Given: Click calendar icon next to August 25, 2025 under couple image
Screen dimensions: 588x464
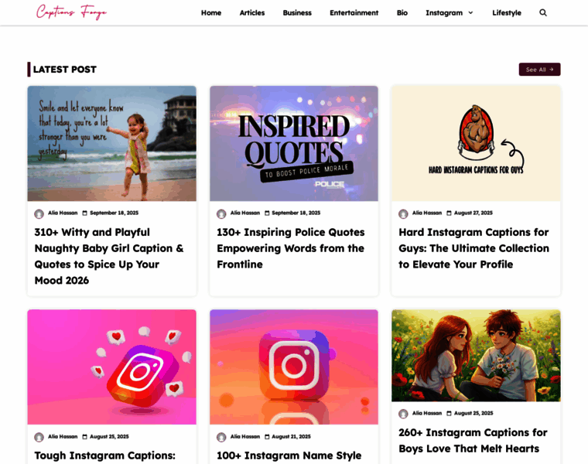Looking at the screenshot, I should [x=449, y=414].
